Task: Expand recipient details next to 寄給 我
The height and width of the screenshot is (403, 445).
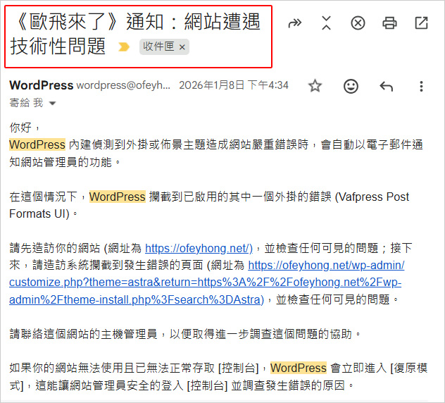Action: [52, 104]
